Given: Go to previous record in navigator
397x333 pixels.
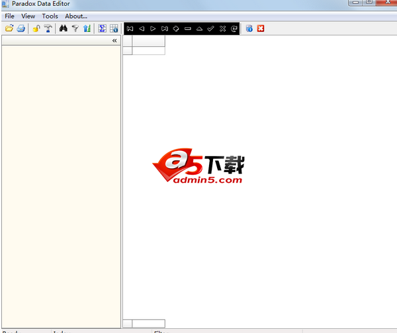Looking at the screenshot, I should (142, 28).
